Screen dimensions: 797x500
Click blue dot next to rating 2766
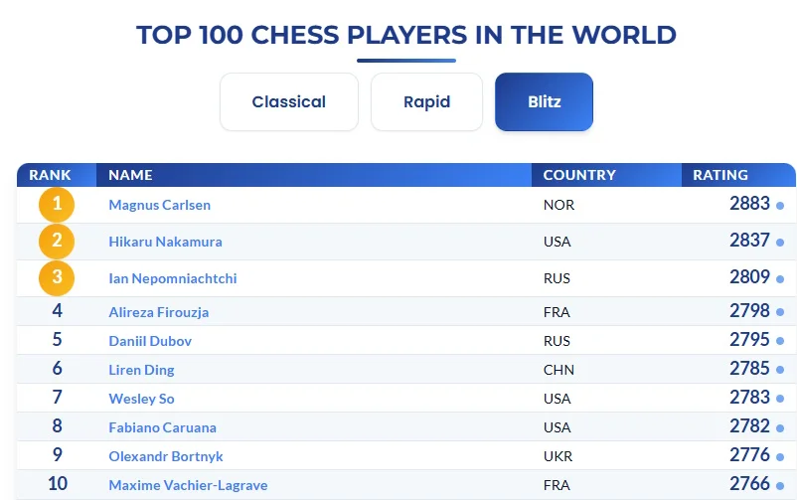[780, 486]
